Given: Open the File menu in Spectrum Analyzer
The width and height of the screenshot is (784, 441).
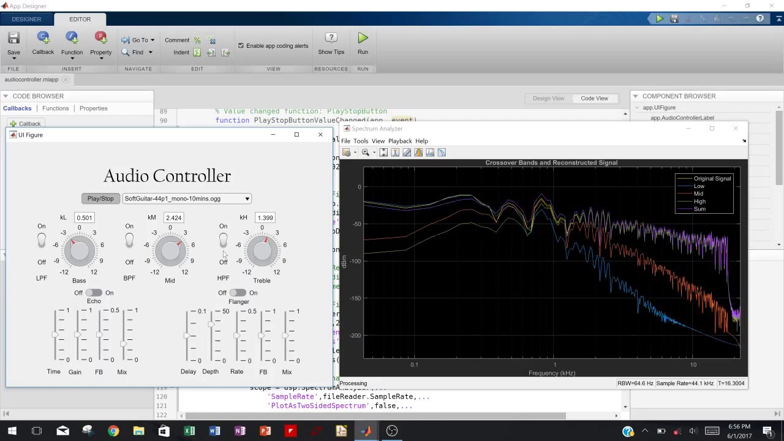Looking at the screenshot, I should pyautogui.click(x=345, y=141).
